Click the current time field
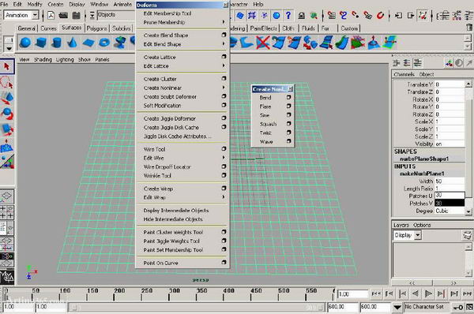Screen dimensions: 474x314 352,293
